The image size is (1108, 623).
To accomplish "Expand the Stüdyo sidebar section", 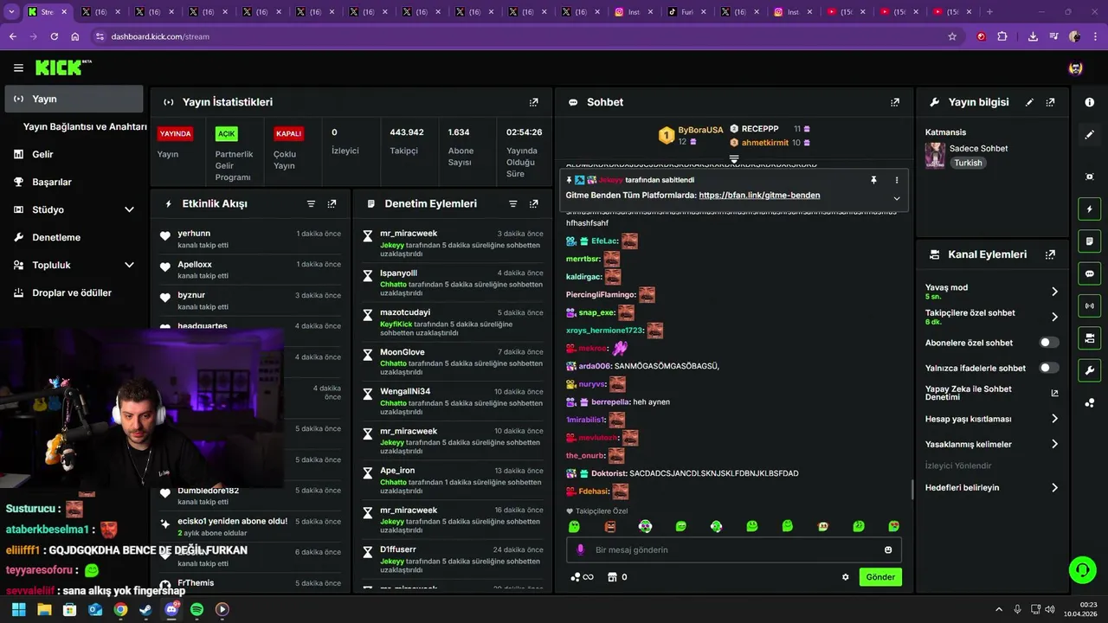I will pos(129,209).
